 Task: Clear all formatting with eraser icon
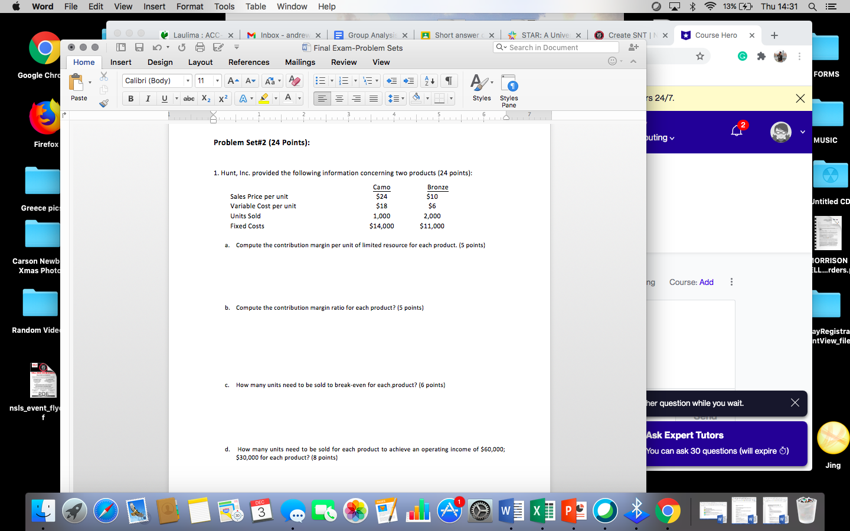[295, 81]
